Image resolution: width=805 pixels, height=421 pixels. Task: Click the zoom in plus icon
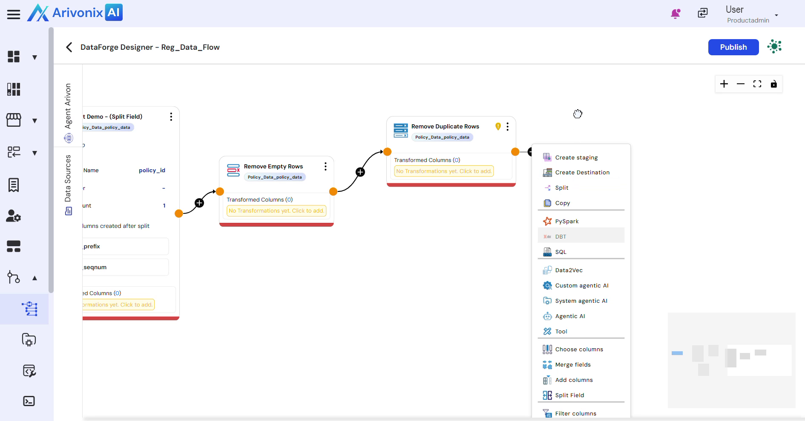coord(724,84)
